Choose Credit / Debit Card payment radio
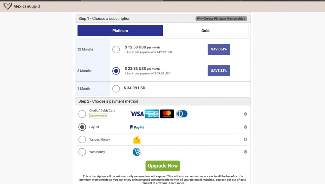The image size is (325, 184). [x=82, y=114]
